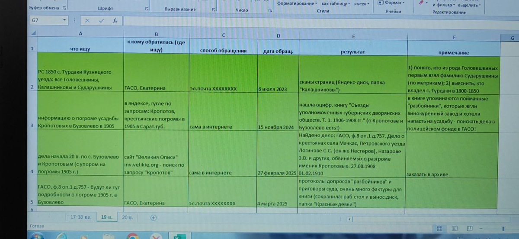Select cell with date '27 февраля 2025'
Screen dimensions: 519x239
tap(278, 154)
